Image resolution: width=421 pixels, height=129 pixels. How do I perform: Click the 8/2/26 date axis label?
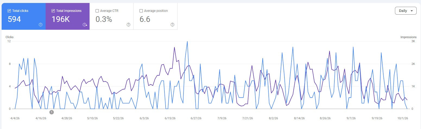point(273,118)
